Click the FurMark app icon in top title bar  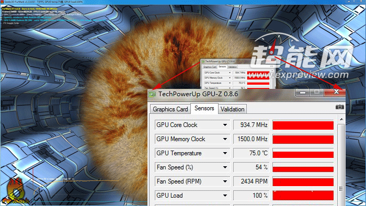[2, 2]
